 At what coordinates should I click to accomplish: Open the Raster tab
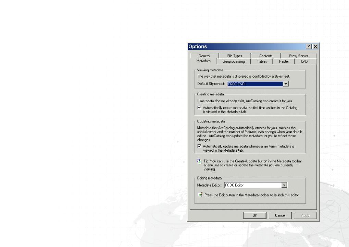tap(284, 61)
